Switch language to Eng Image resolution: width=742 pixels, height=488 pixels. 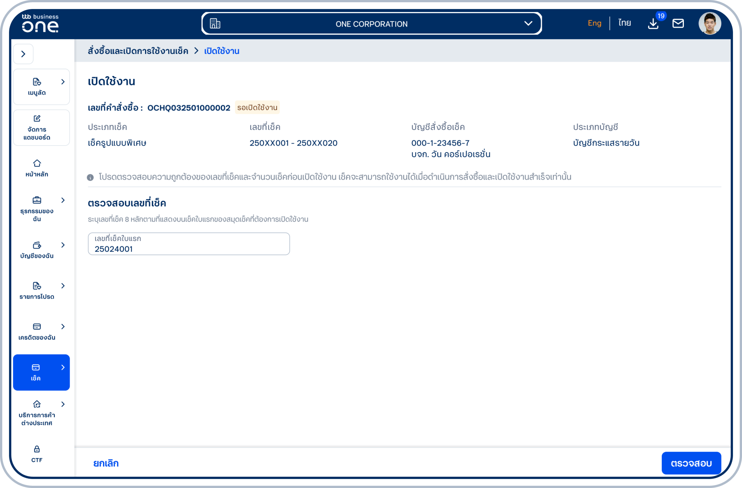pyautogui.click(x=594, y=23)
